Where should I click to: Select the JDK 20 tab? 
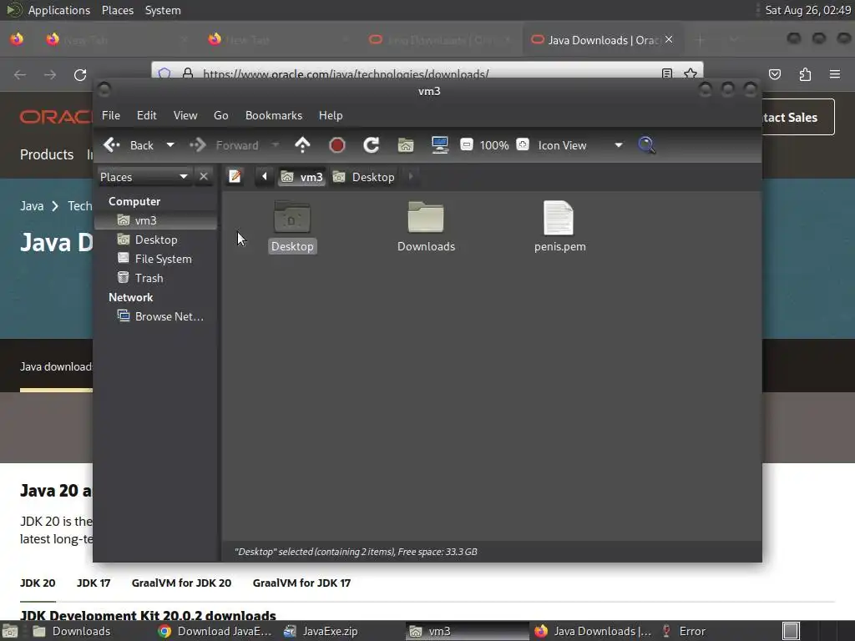point(38,583)
